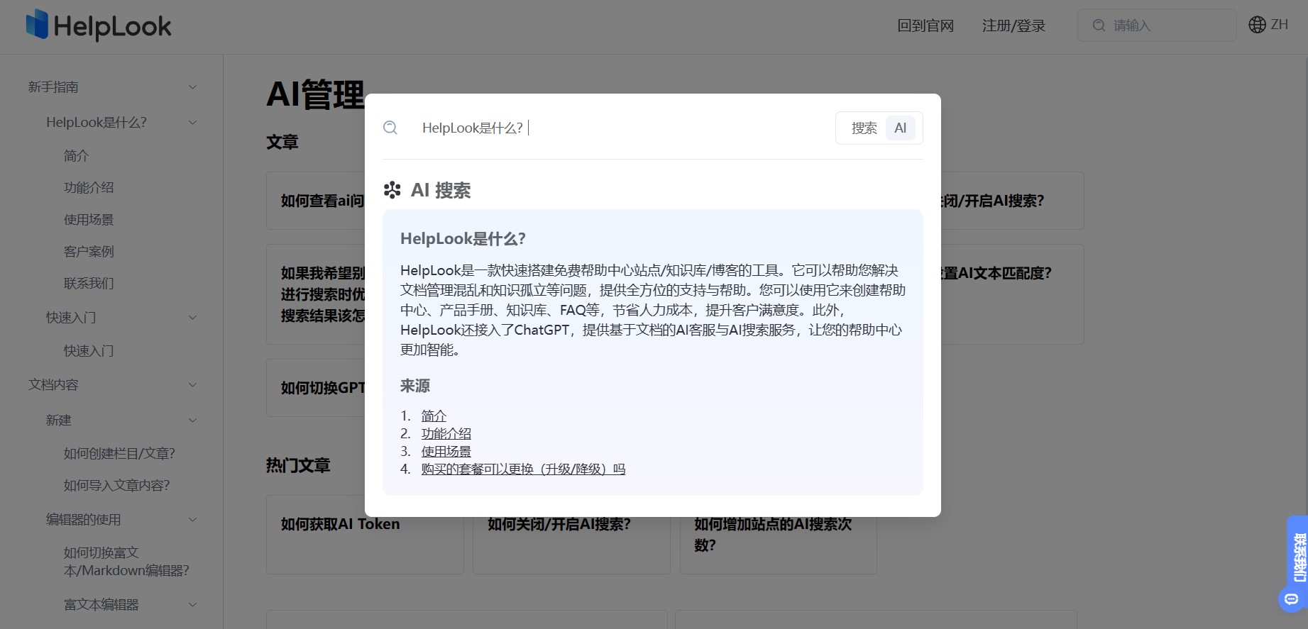Collapse the 新手指南 section chevron
The image size is (1308, 629).
(192, 87)
